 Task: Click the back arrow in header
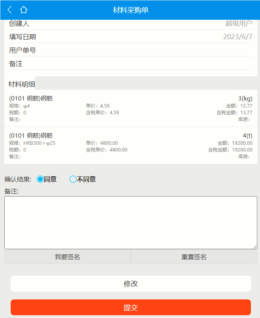[10, 10]
